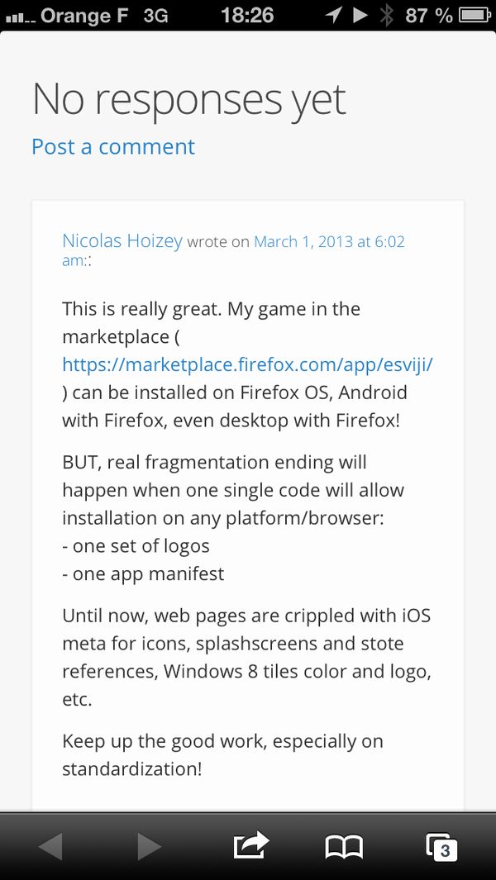Tap the 18:26 clock in status bar

coord(247,15)
